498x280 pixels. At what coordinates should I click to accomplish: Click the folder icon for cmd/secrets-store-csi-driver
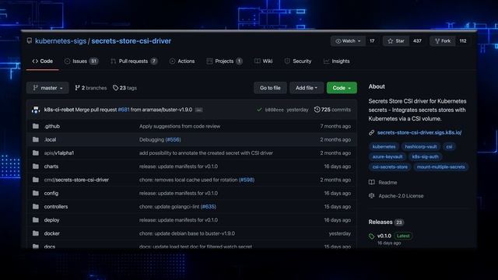[x=36, y=180]
